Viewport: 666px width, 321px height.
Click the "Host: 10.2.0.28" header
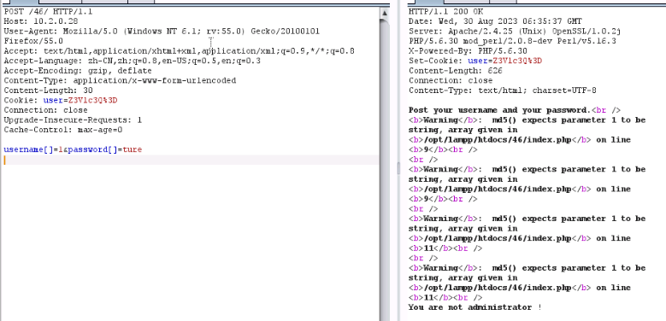[41, 21]
